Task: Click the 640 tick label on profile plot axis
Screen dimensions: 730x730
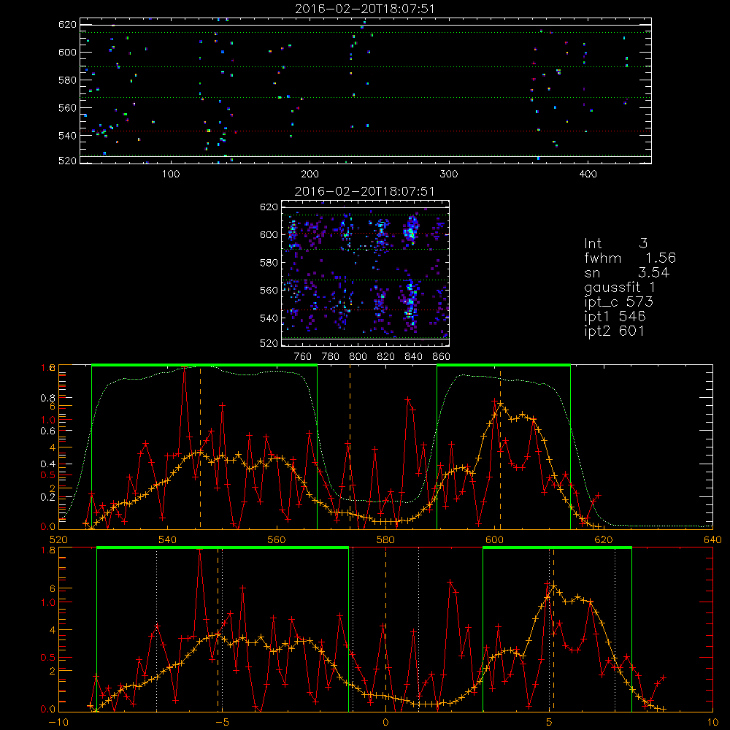Action: pos(712,540)
